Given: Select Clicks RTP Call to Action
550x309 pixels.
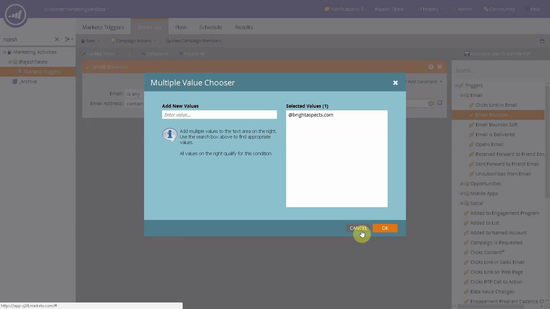Looking at the screenshot, I should tap(496, 282).
